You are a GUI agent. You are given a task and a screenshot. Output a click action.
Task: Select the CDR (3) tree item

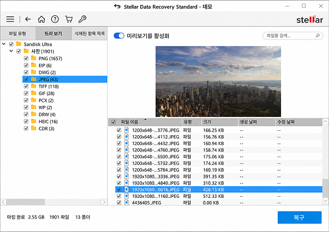(46, 128)
